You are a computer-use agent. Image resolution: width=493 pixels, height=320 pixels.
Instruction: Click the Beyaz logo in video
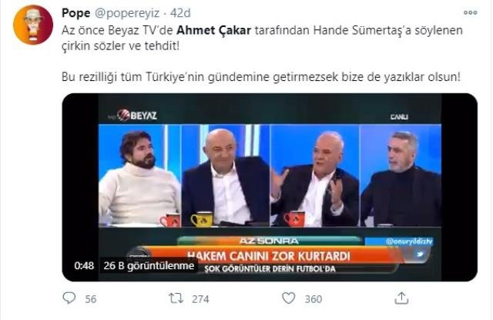click(137, 115)
